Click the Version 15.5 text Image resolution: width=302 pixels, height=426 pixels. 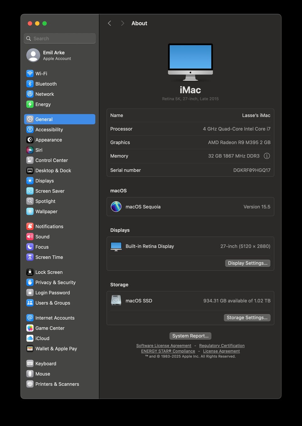(257, 207)
